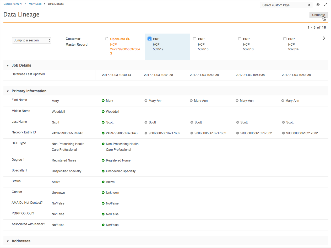The width and height of the screenshot is (331, 248).
Task: Click the expand to full screen icon
Action: (325, 5)
